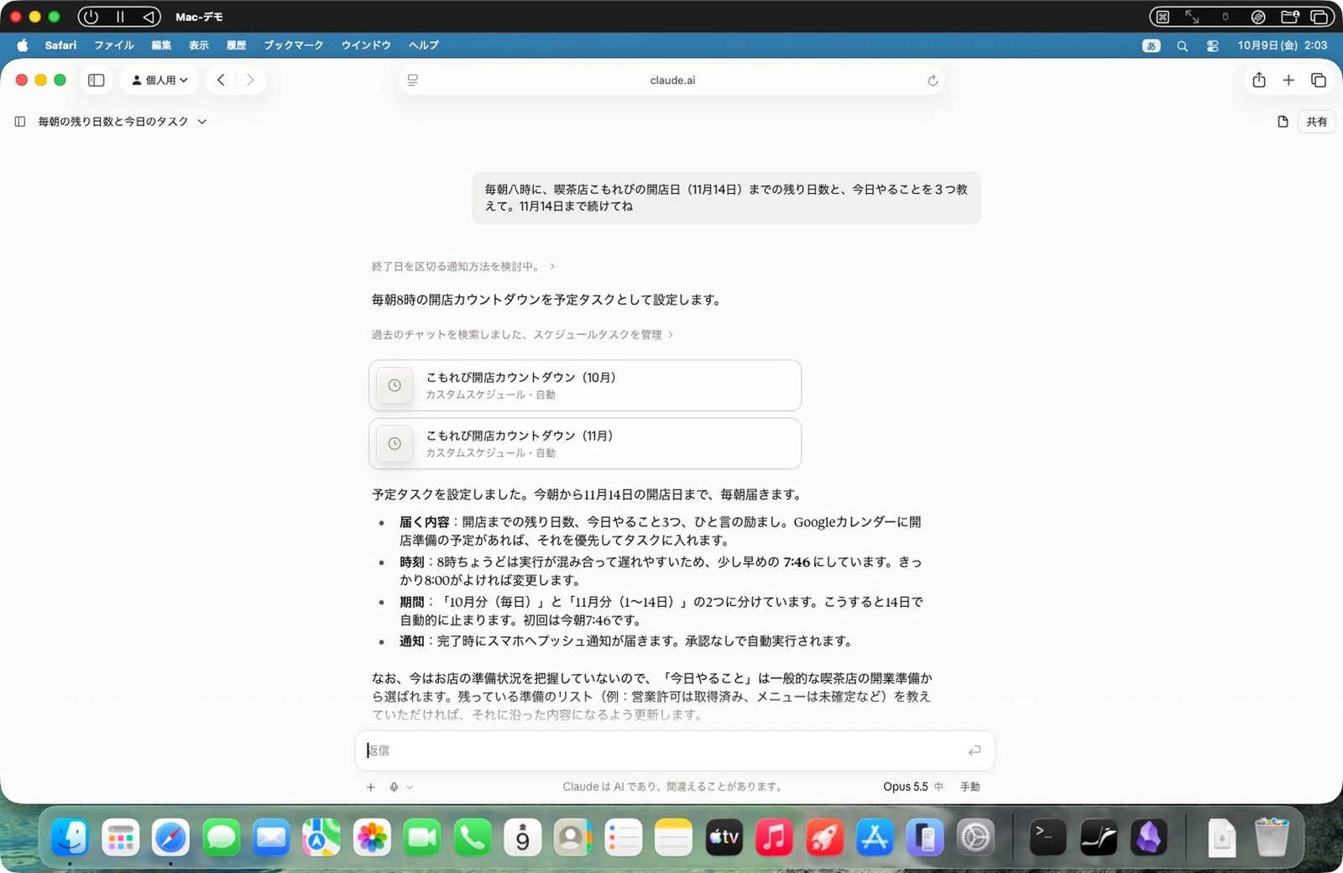Open Control Center in the menu bar
The width and height of the screenshot is (1343, 873).
click(1212, 46)
